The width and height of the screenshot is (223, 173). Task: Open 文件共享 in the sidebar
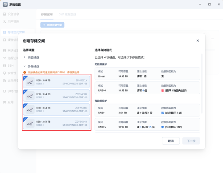(11, 80)
